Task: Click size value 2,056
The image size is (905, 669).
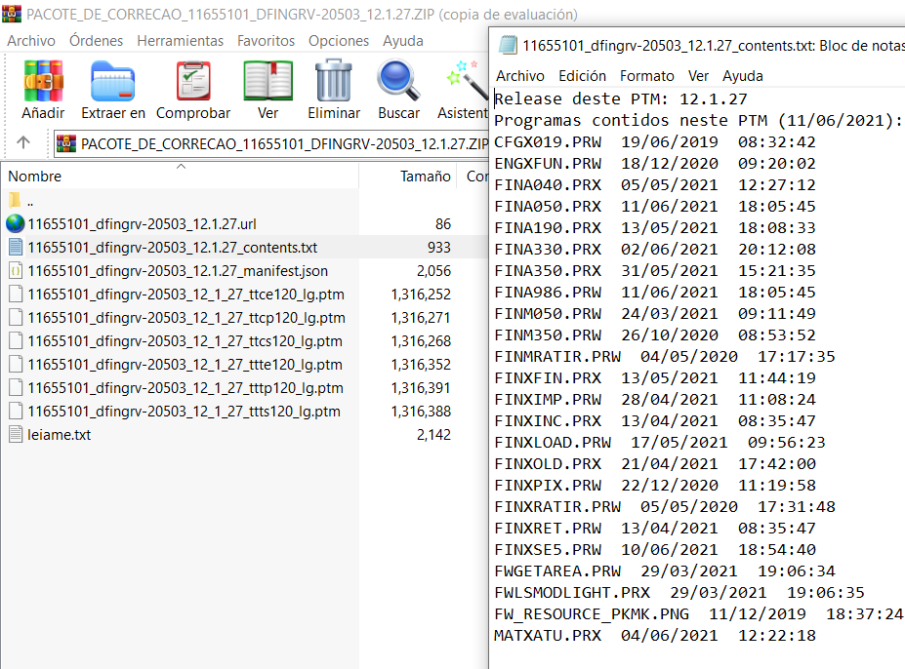Action: pyautogui.click(x=434, y=271)
